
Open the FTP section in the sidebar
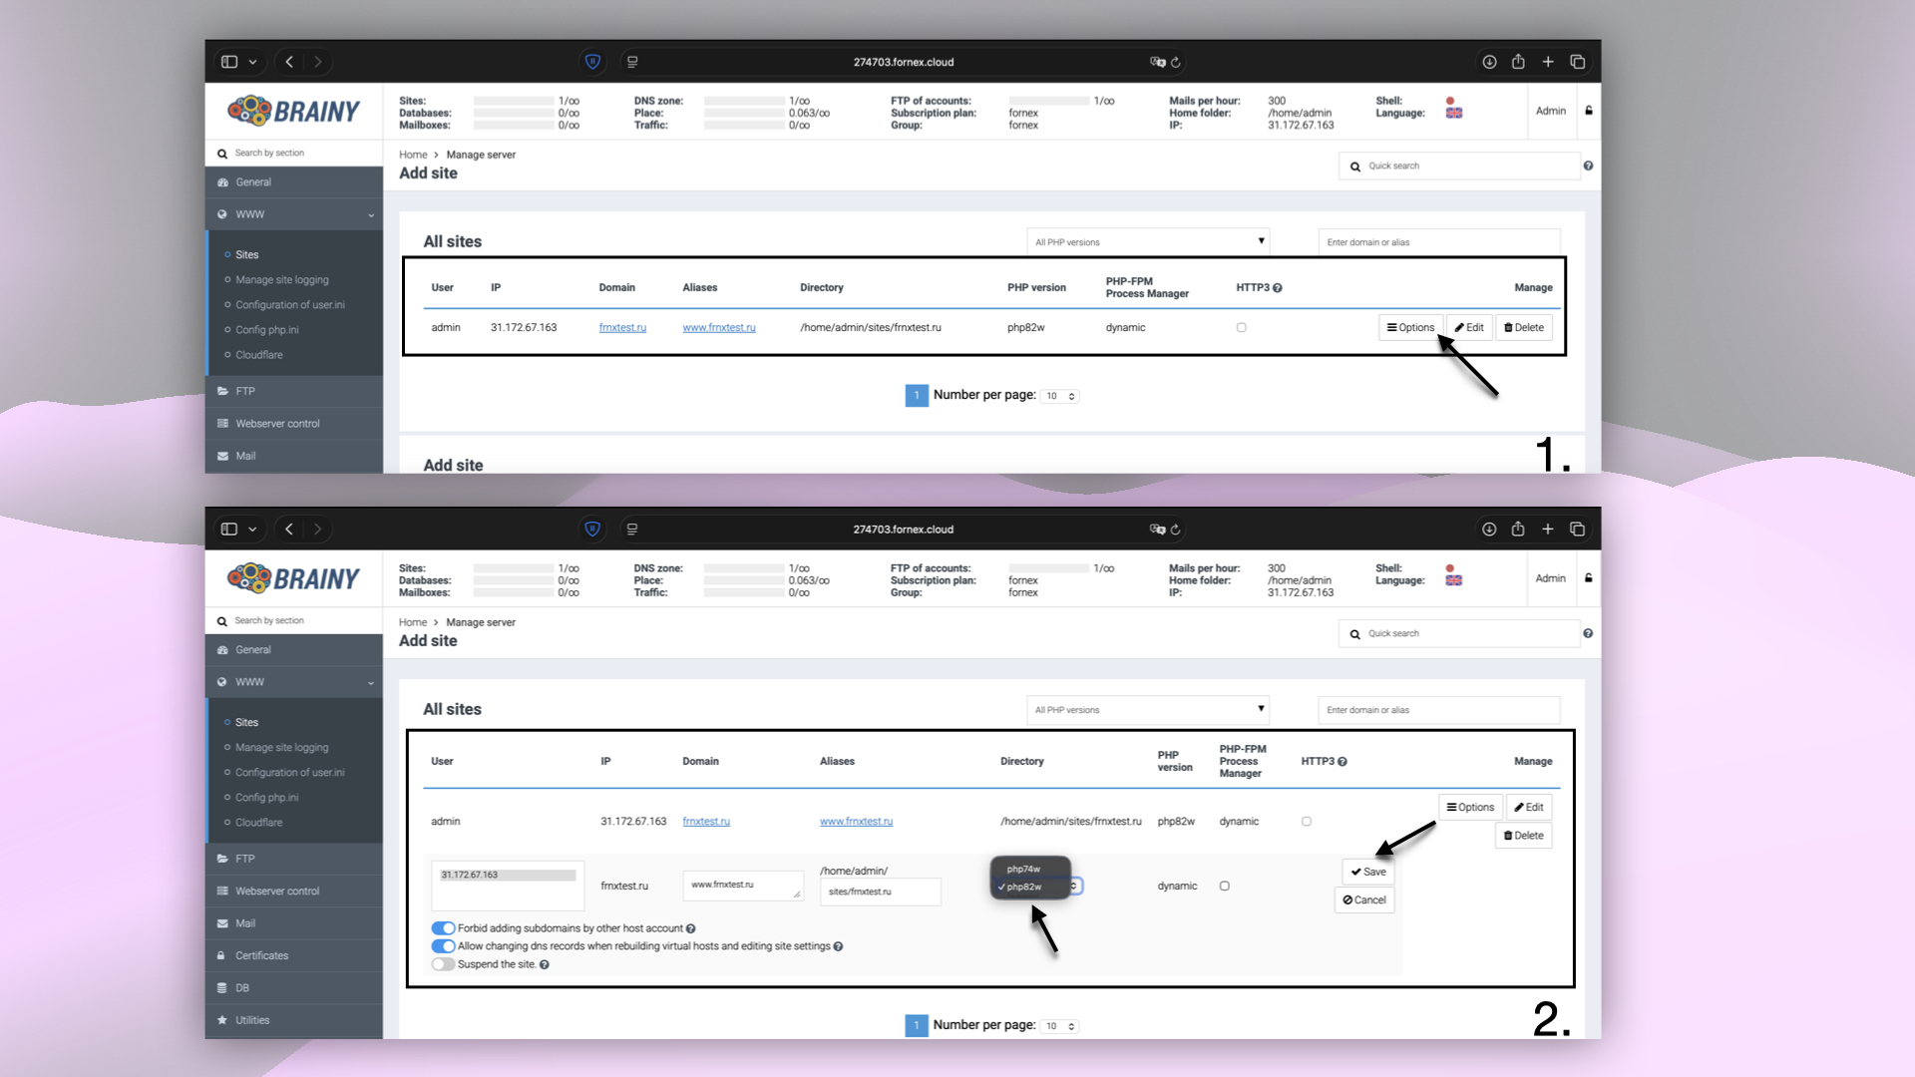(243, 859)
